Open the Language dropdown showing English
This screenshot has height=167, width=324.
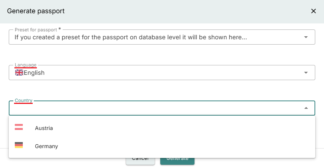point(162,73)
